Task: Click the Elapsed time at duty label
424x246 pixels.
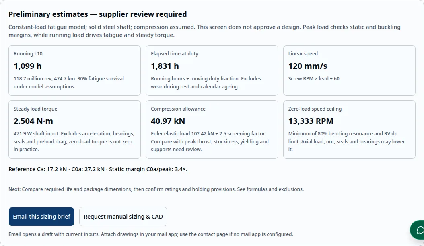Action: coord(175,54)
